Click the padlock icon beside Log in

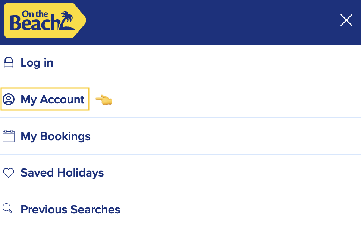[x=8, y=63]
